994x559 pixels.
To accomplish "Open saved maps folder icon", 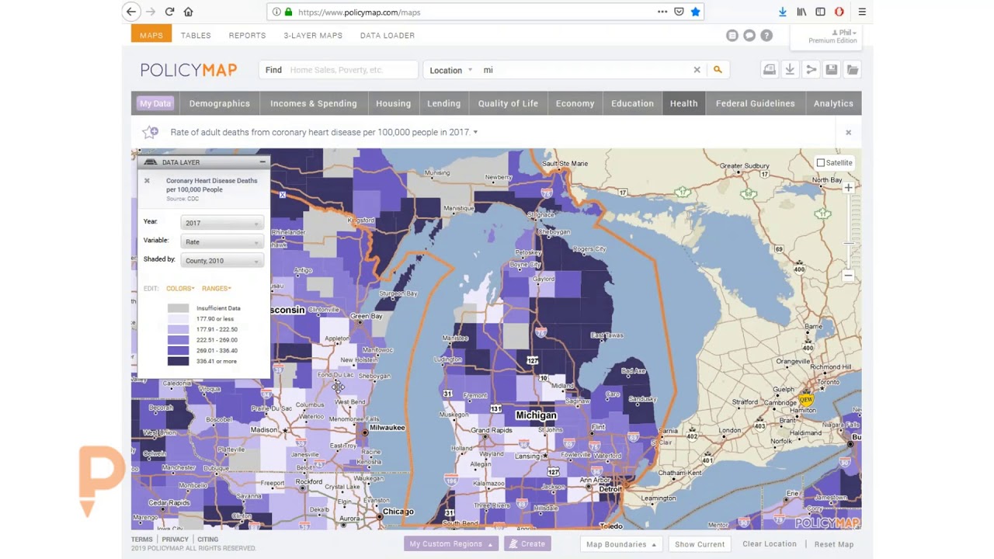I will click(x=852, y=70).
